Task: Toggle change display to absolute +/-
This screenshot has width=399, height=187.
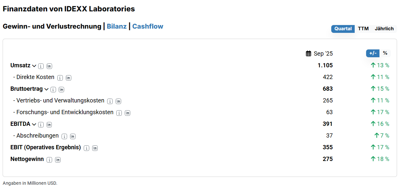Action: click(x=373, y=53)
